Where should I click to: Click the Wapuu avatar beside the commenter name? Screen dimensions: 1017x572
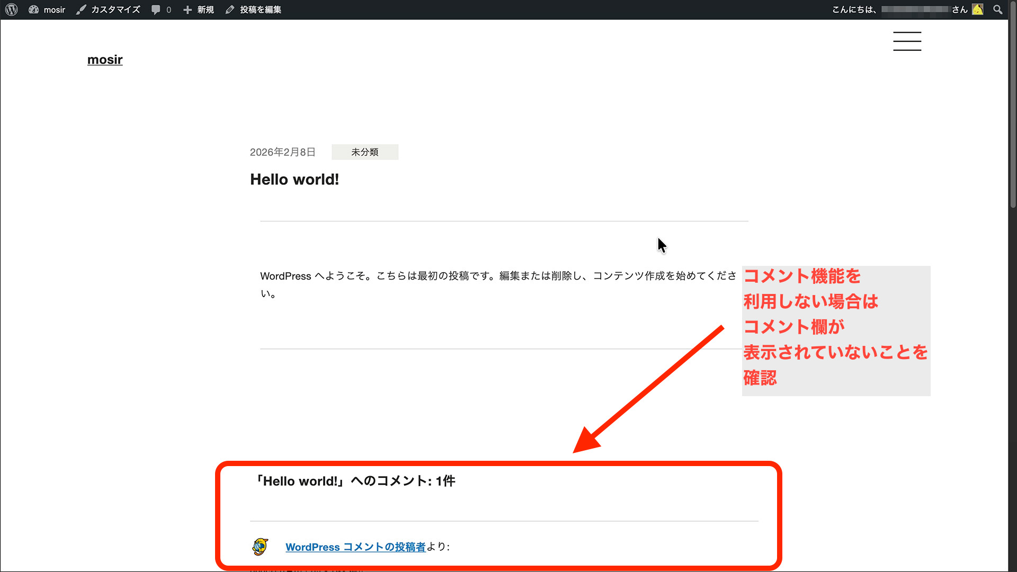260,547
